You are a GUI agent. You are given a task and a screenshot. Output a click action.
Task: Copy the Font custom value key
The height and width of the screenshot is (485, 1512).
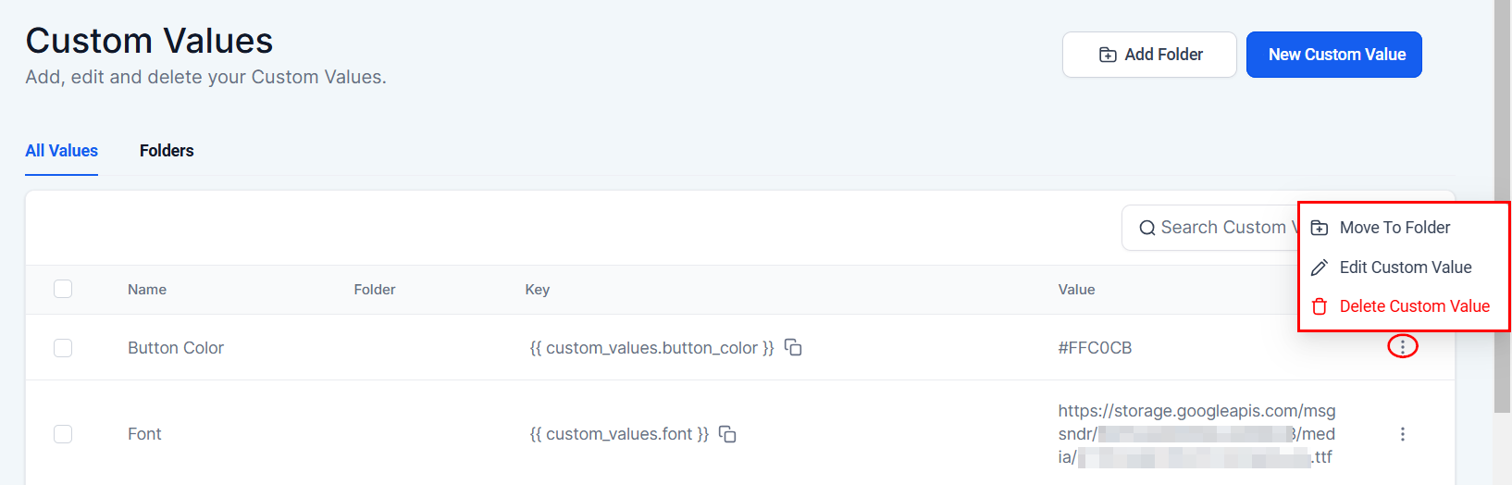728,434
